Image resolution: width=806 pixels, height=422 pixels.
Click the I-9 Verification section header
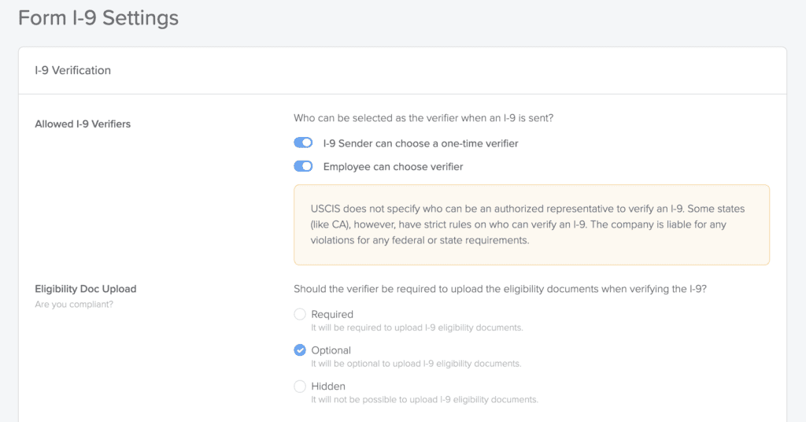(72, 70)
